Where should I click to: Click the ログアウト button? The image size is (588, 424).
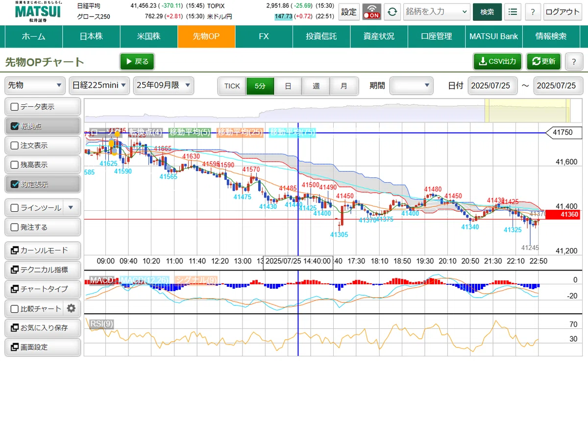pos(563,12)
